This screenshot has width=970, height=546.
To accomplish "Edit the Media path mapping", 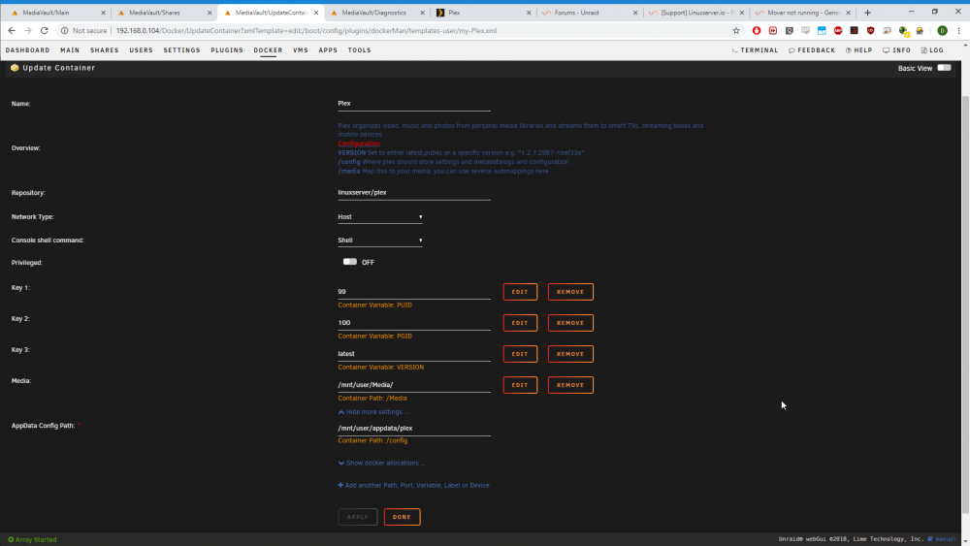I will (520, 385).
